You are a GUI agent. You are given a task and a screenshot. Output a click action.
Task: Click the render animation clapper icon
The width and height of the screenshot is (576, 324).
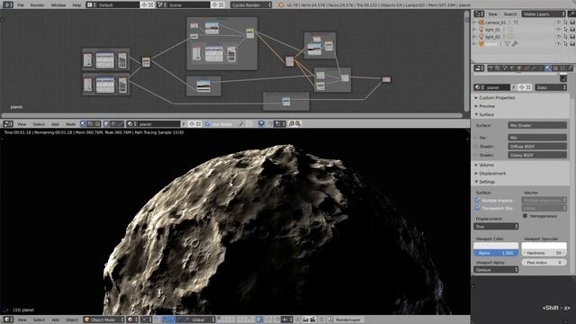(x=312, y=319)
